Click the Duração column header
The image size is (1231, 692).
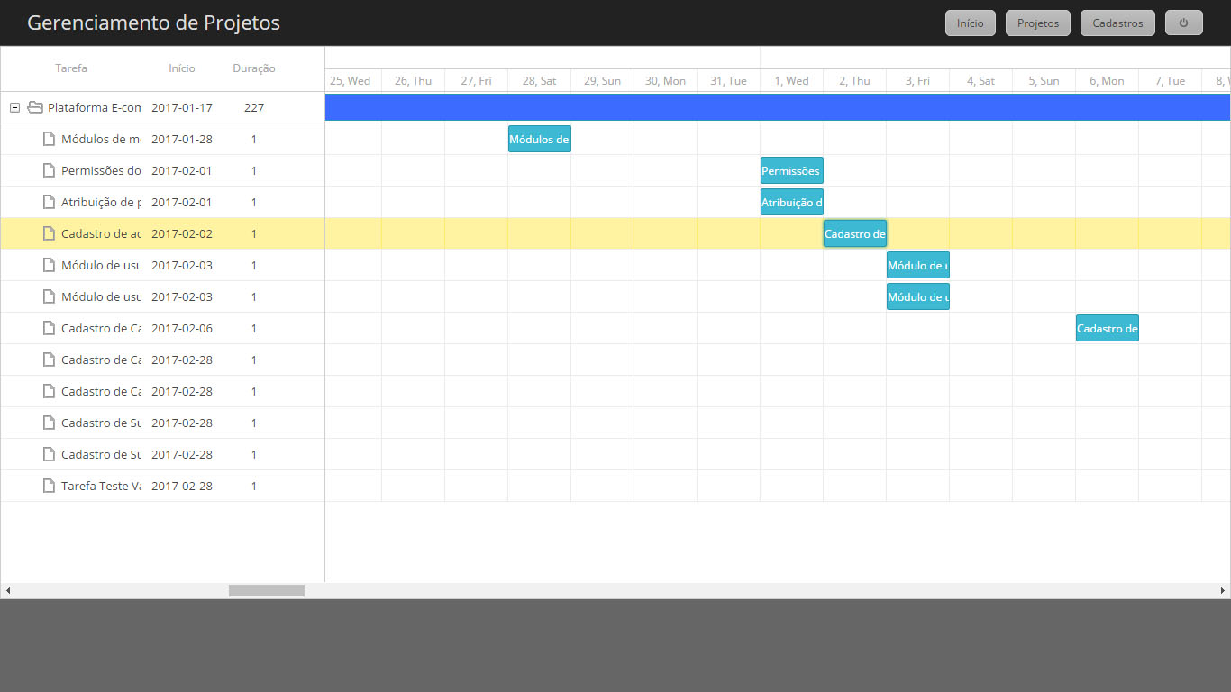[254, 68]
